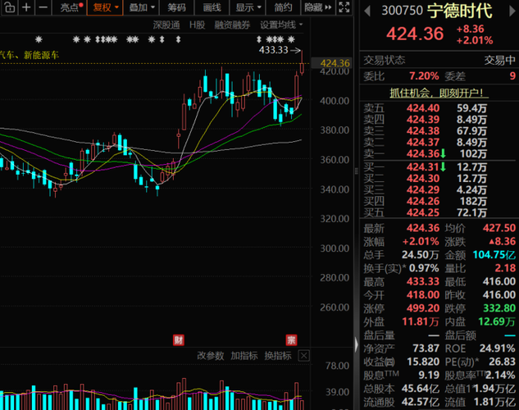Click 均价 value 427.50

[x=499, y=228]
